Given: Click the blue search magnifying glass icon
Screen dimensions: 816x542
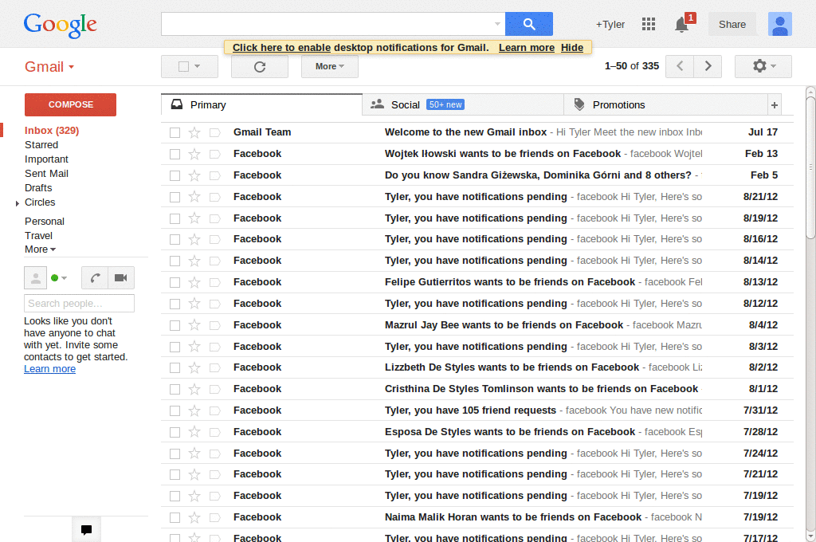Looking at the screenshot, I should pos(528,24).
